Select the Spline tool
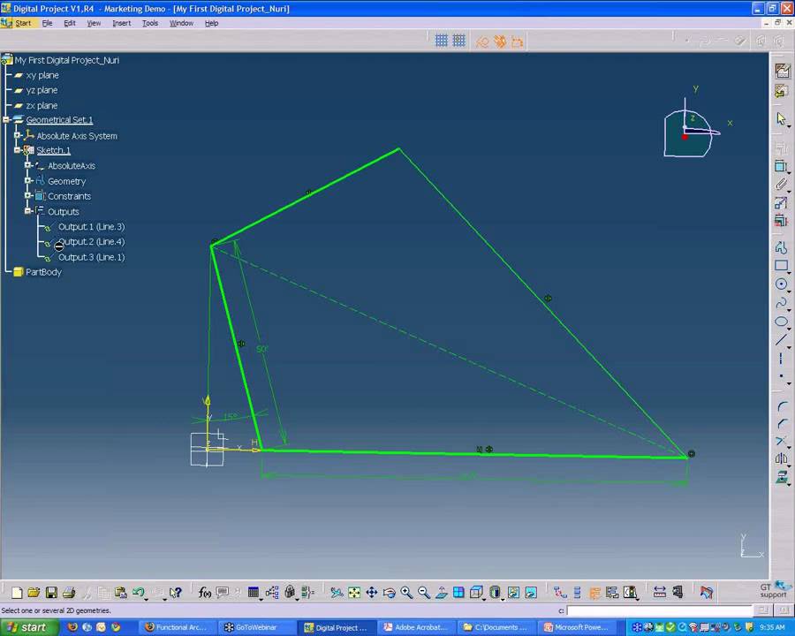 coord(782,303)
